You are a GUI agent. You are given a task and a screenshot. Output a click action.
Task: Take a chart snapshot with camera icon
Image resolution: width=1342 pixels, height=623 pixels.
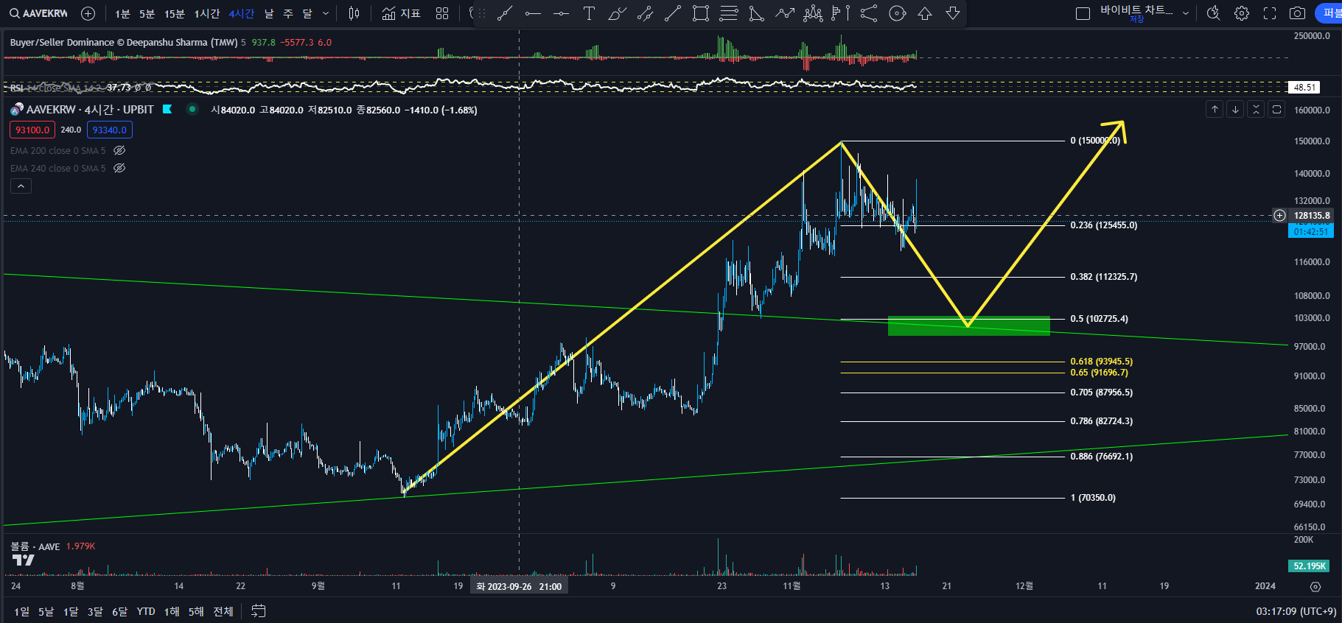[1298, 13]
